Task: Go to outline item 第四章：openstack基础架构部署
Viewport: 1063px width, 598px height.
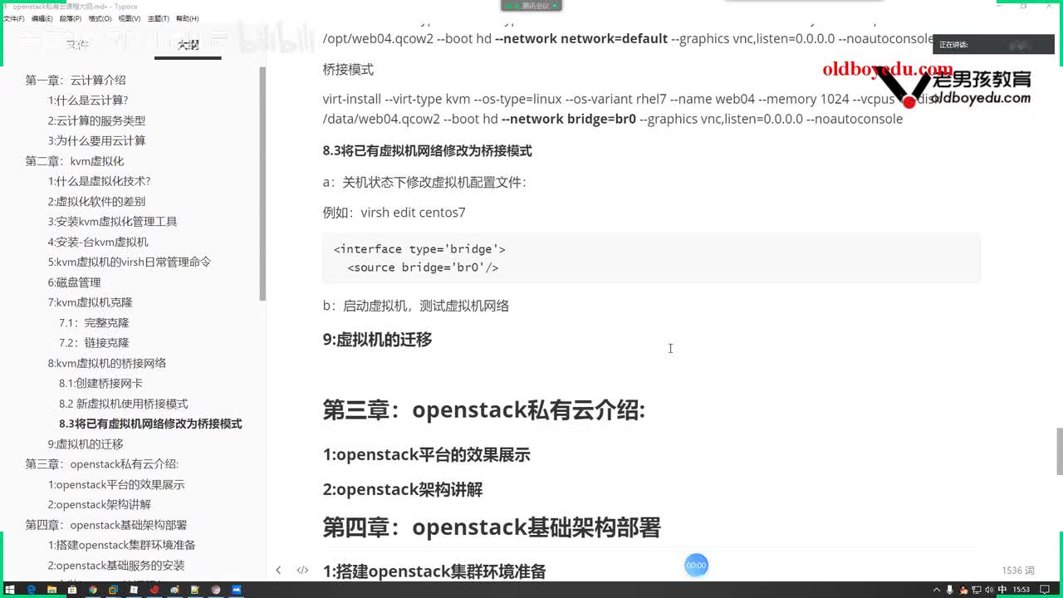Action: pos(106,525)
